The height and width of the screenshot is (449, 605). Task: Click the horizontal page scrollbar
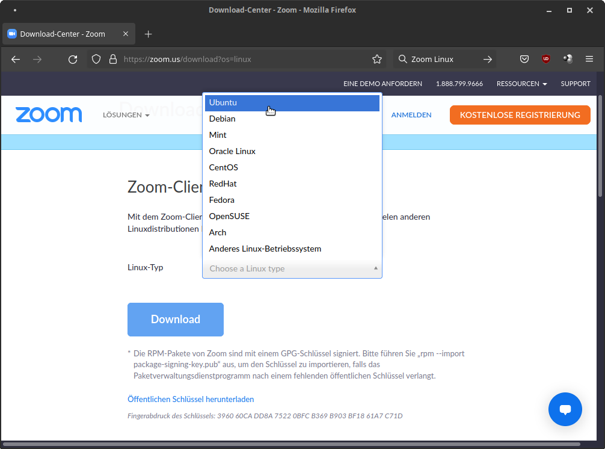pos(291,444)
